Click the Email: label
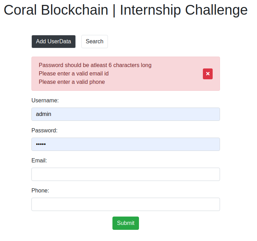The height and width of the screenshot is (241, 257). point(39,160)
